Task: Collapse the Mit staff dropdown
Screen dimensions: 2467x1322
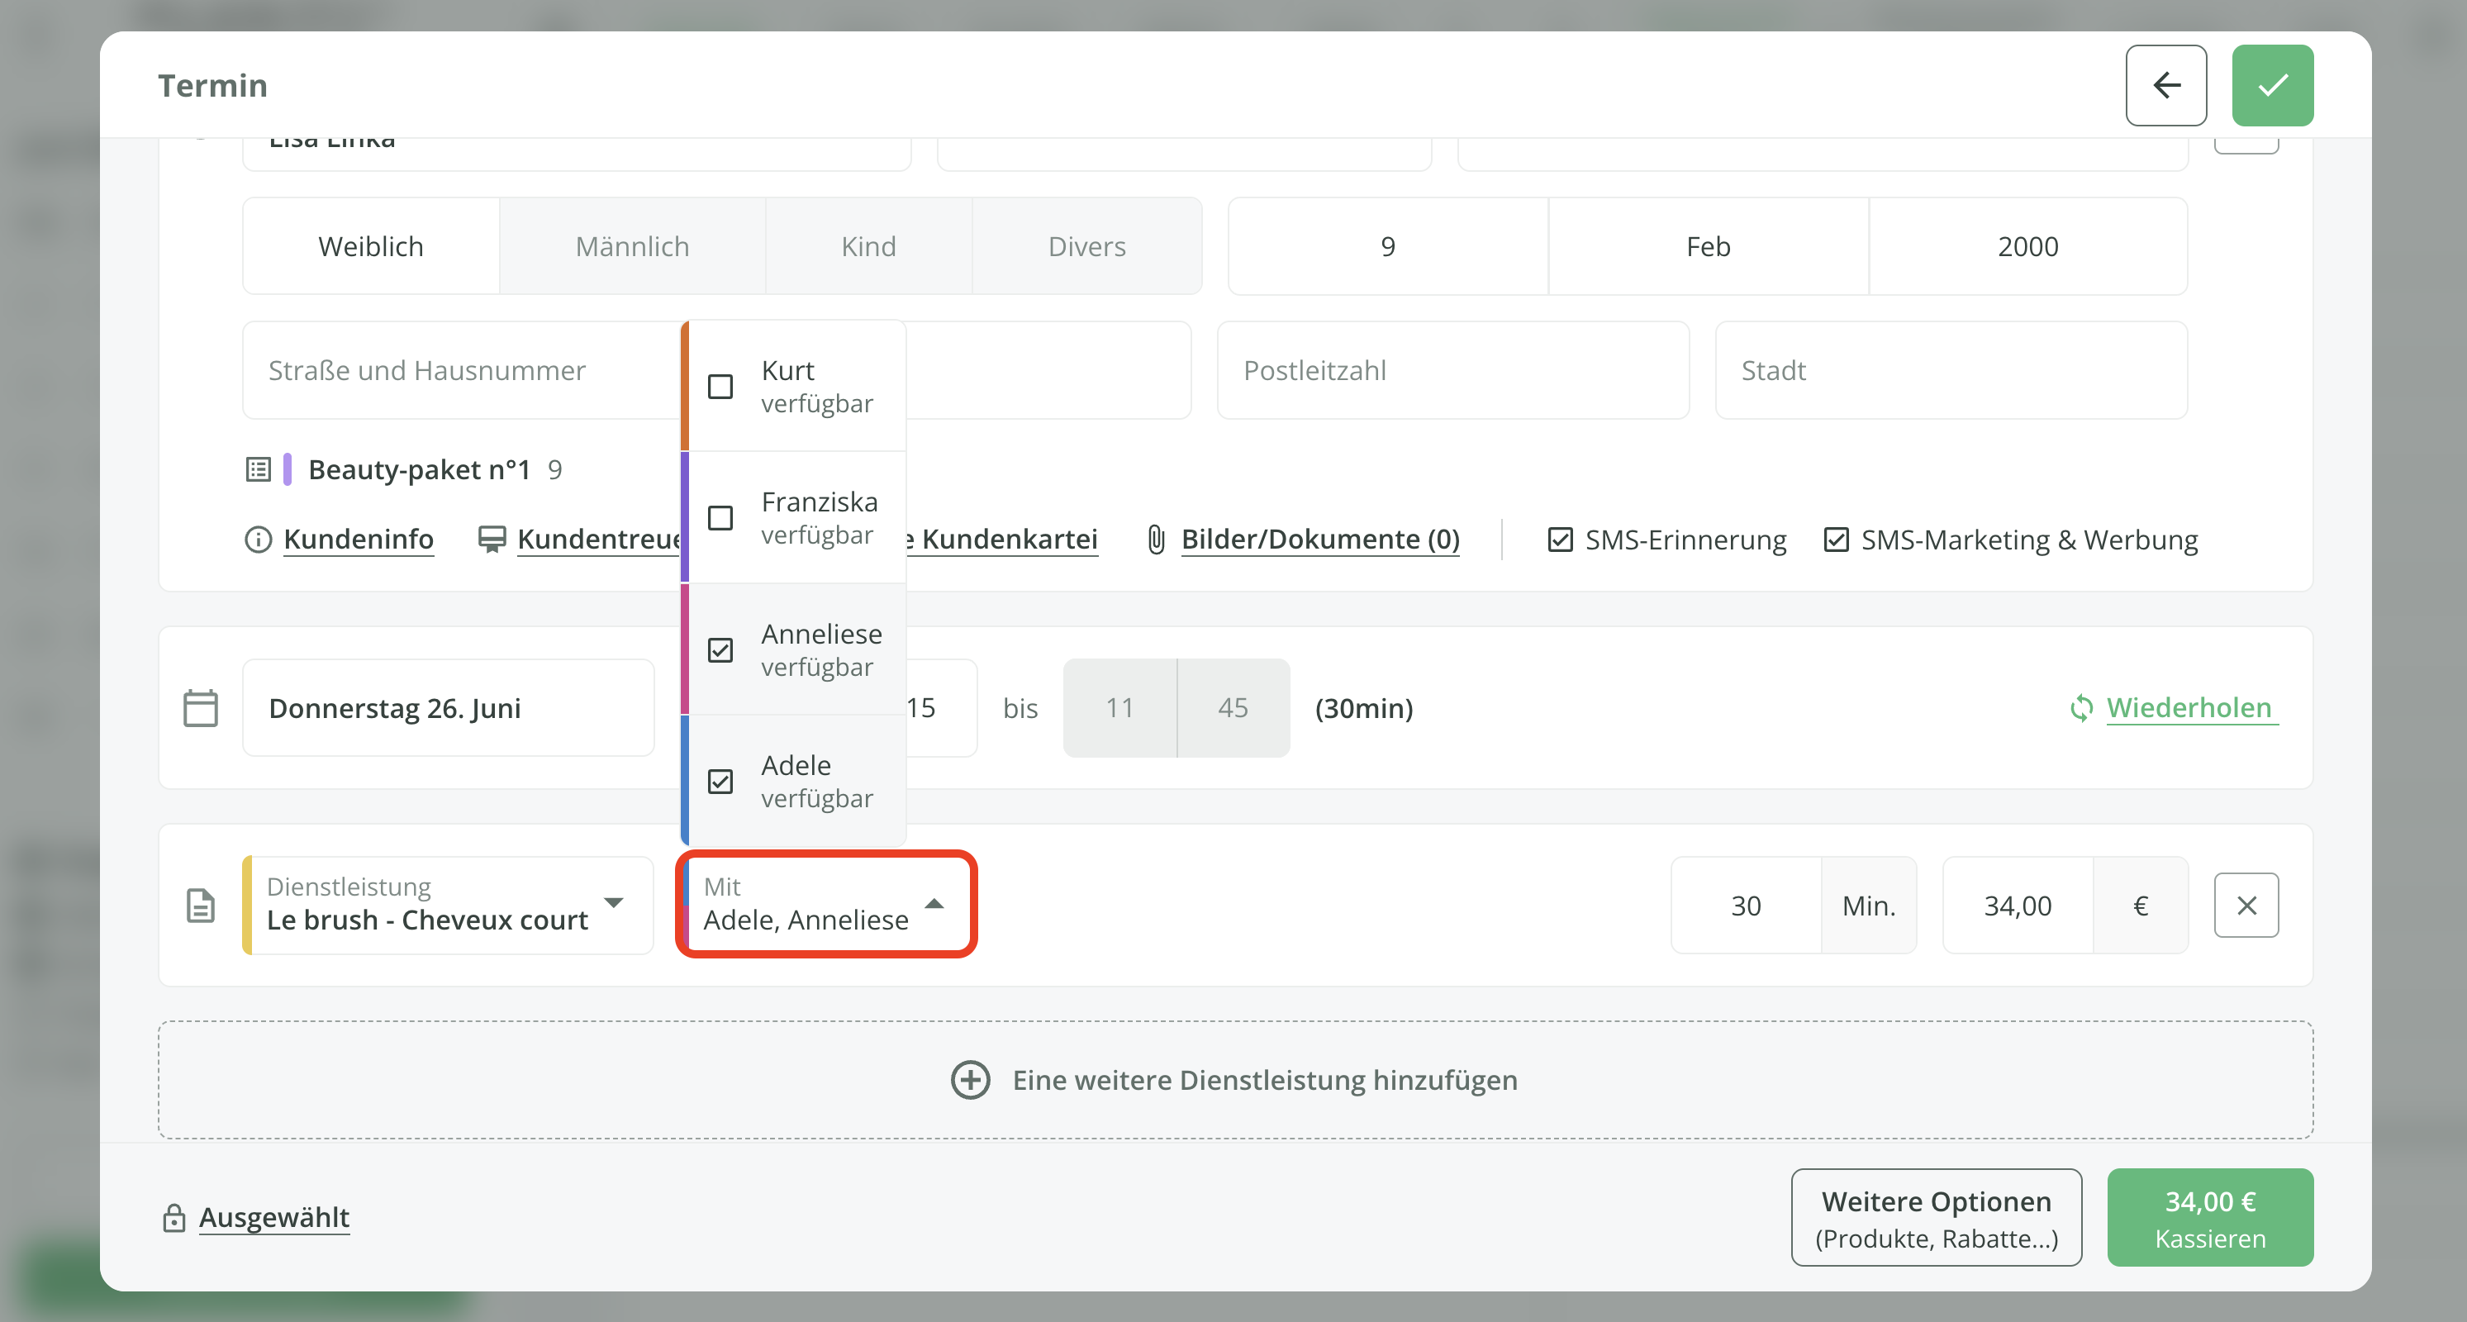Action: coord(934,903)
